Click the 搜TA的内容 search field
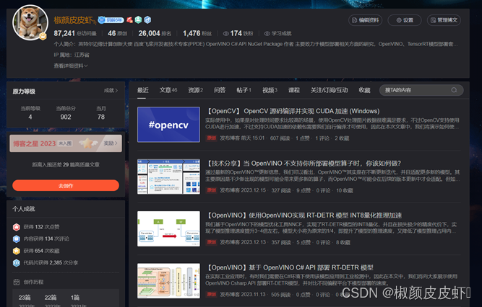Viewport: 482px width, 307px height. pos(421,90)
